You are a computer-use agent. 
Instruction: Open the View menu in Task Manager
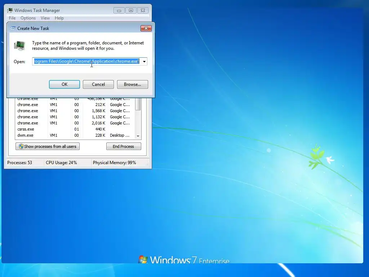click(x=45, y=18)
